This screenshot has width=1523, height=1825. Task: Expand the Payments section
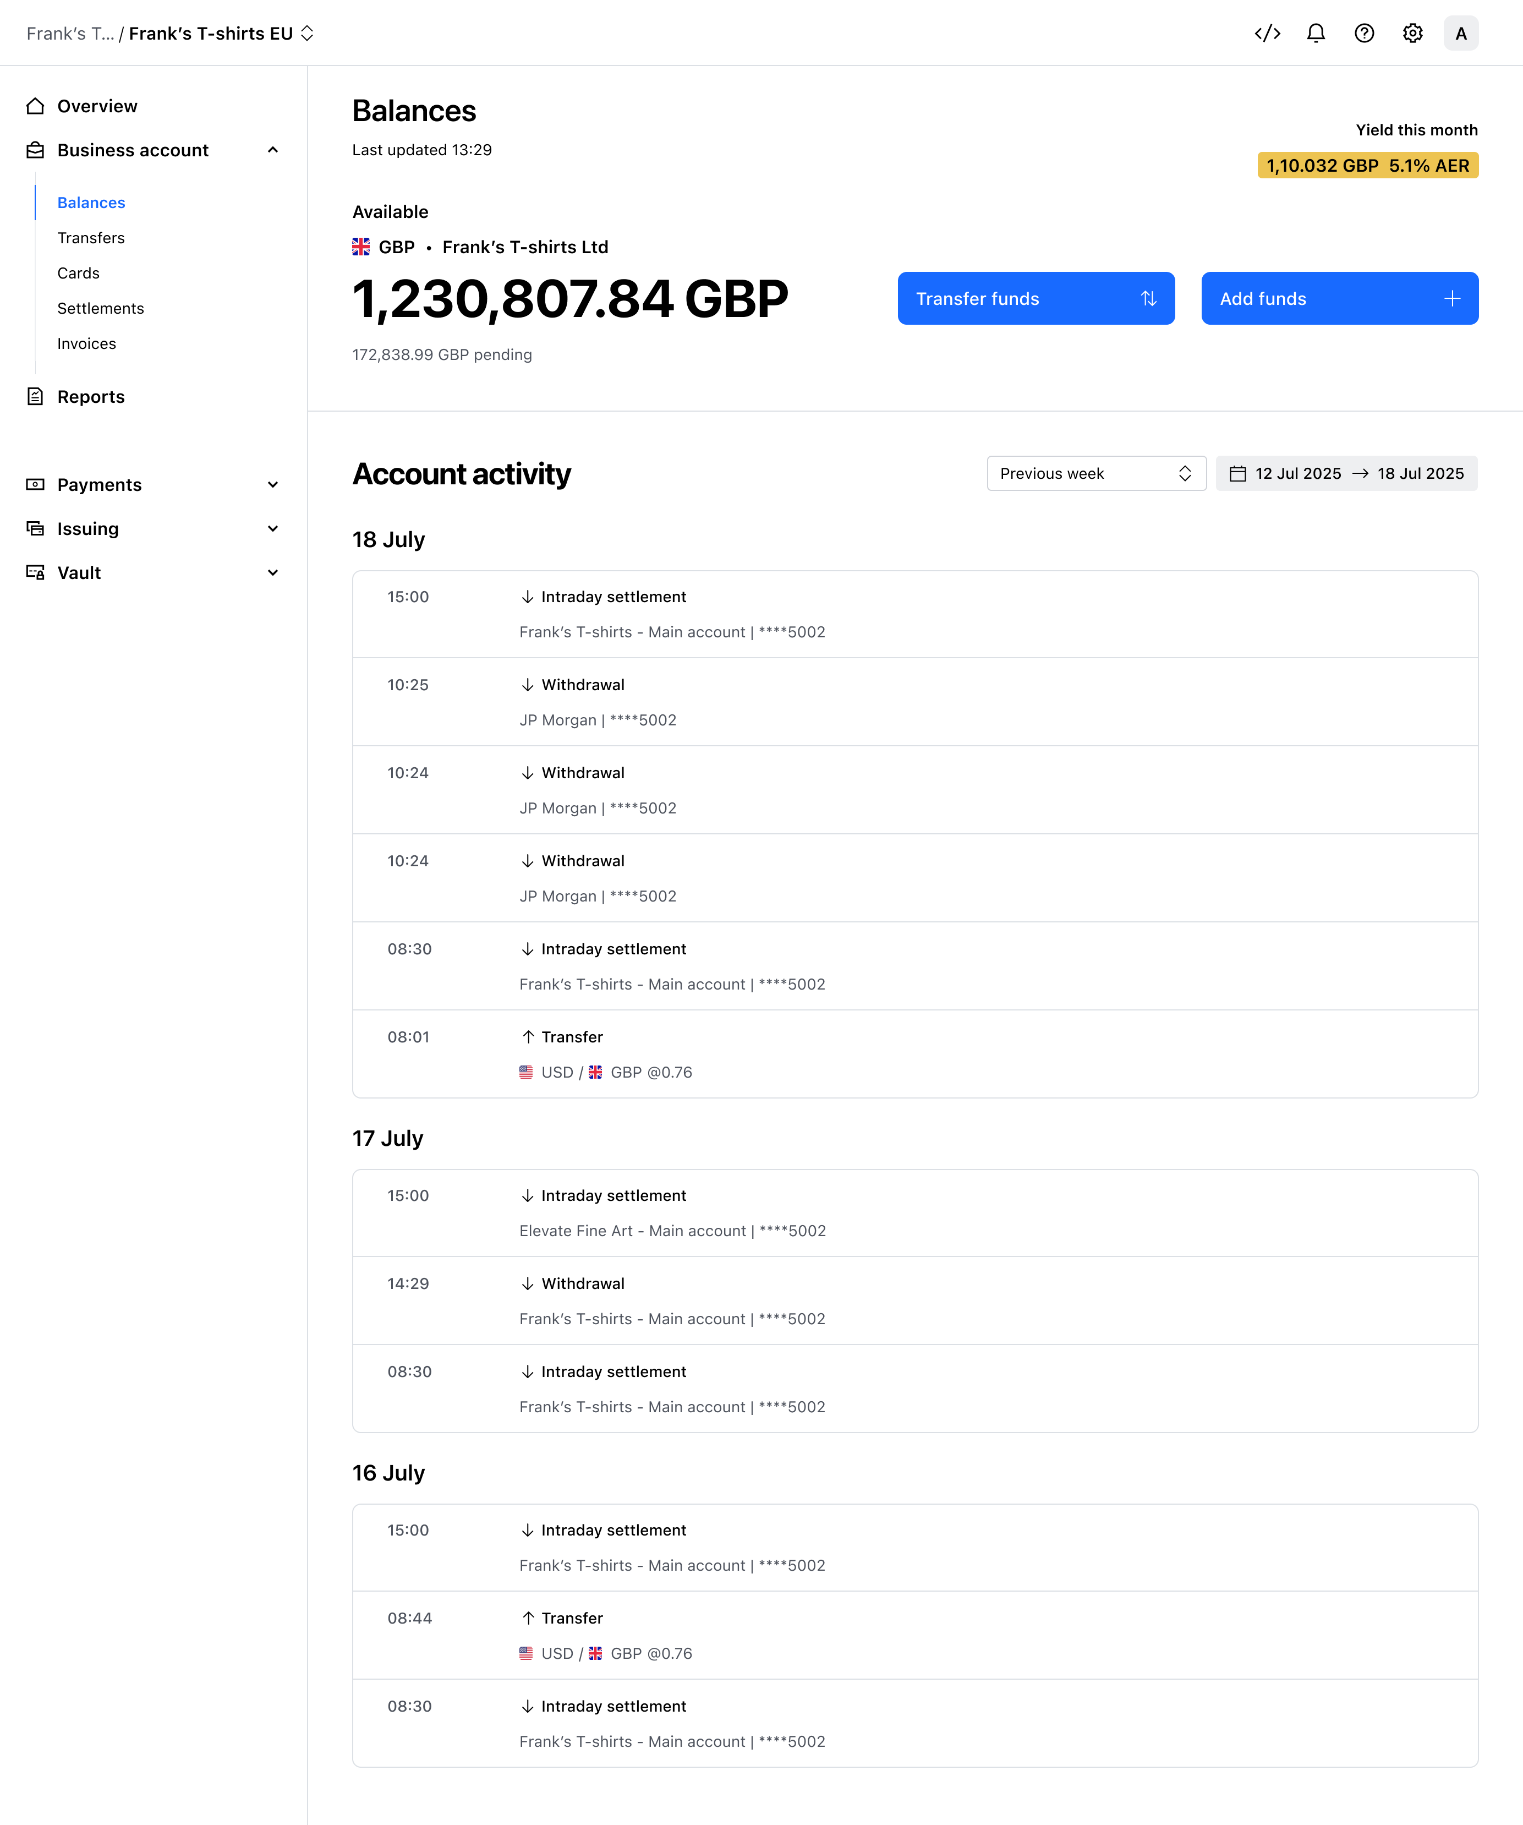pos(273,485)
